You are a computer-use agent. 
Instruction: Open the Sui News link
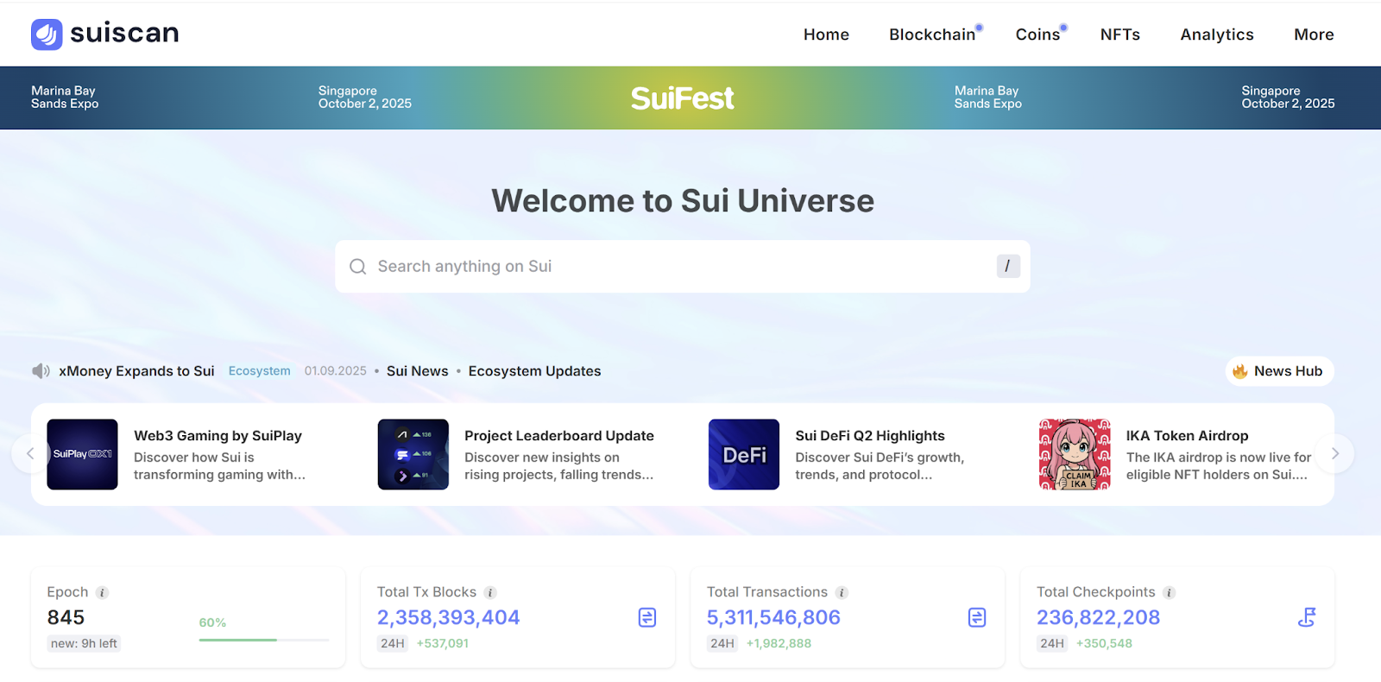pos(418,371)
